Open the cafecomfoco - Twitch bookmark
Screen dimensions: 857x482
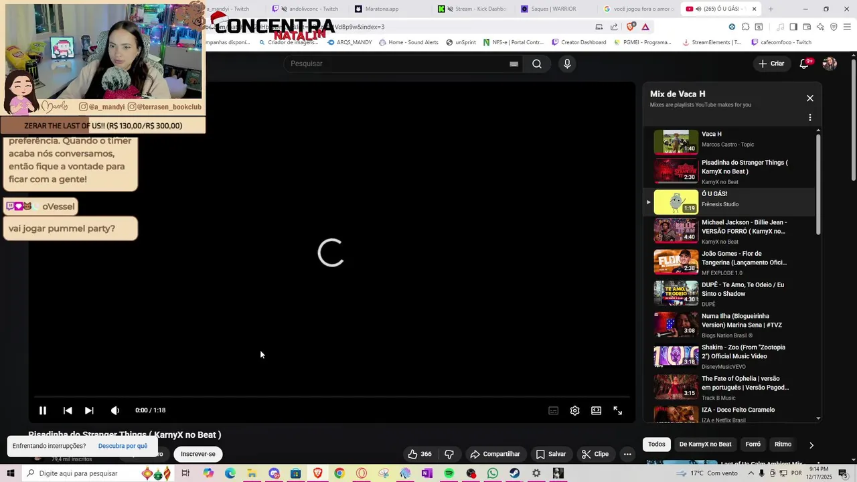coord(781,42)
